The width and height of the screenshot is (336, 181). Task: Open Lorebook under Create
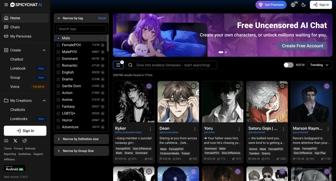coord(18,68)
